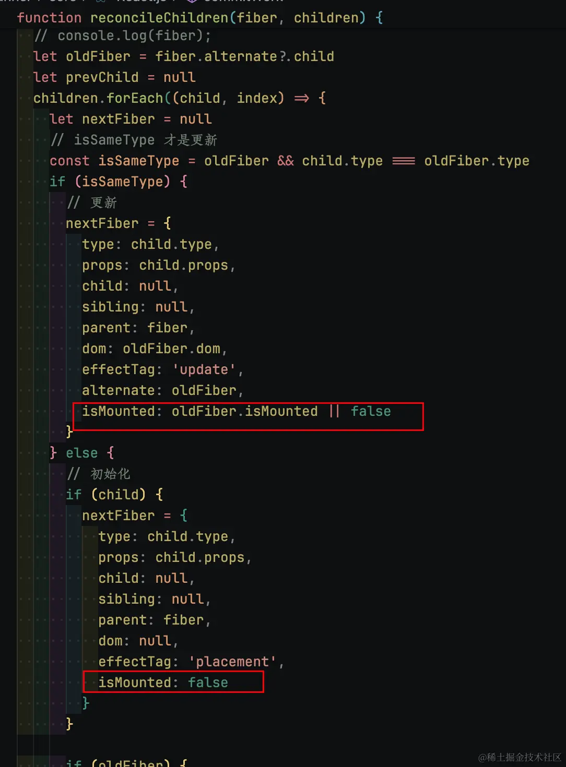Click the dom: oldFiber.dom, property line
Screen dimensions: 566x767
click(155, 349)
